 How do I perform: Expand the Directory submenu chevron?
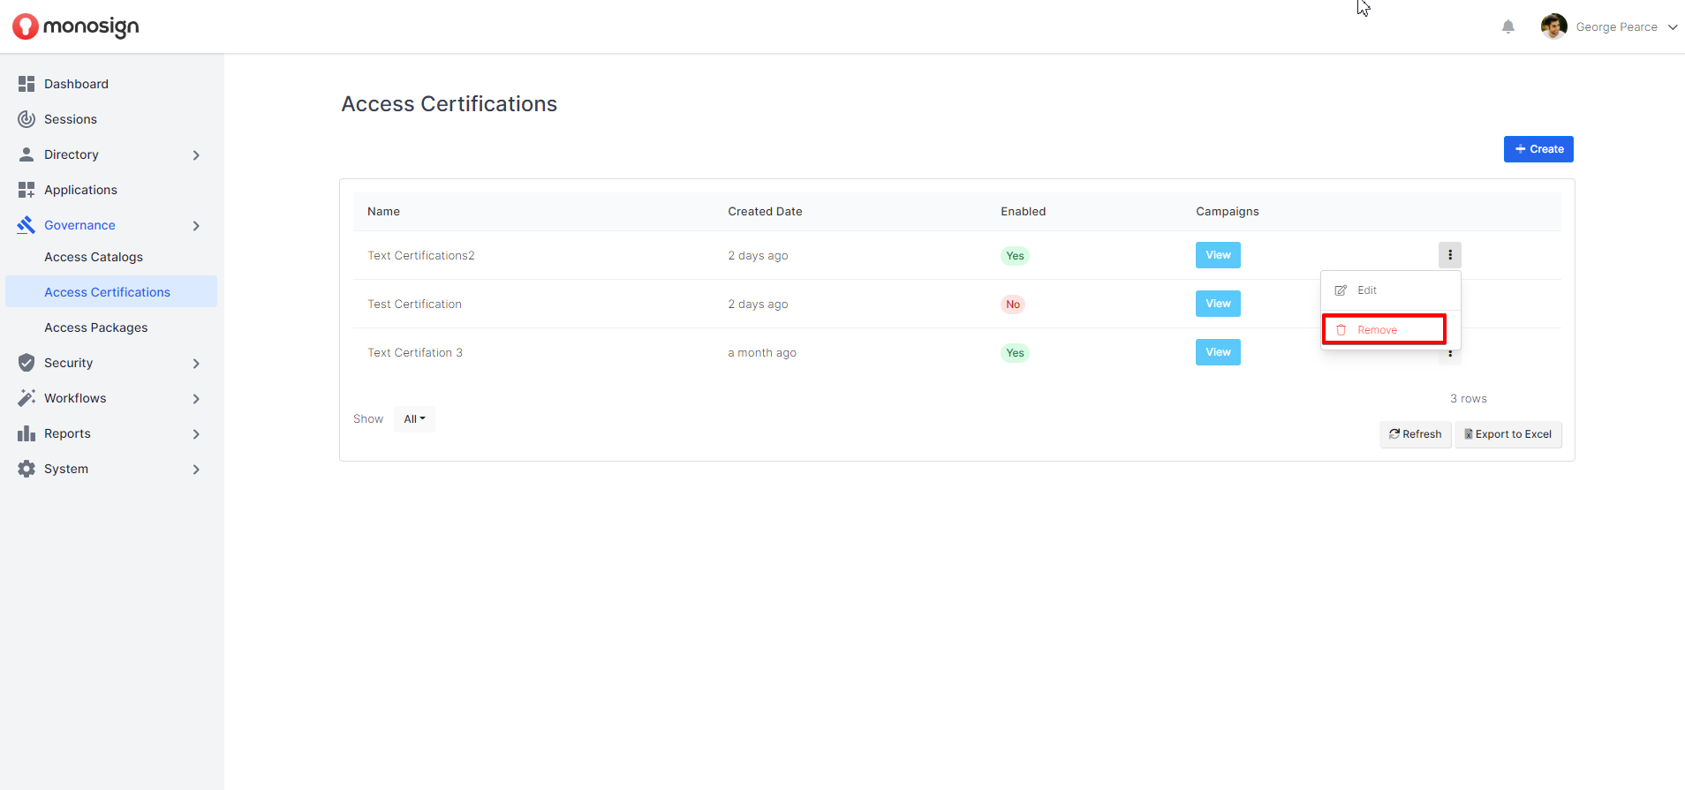pyautogui.click(x=196, y=155)
